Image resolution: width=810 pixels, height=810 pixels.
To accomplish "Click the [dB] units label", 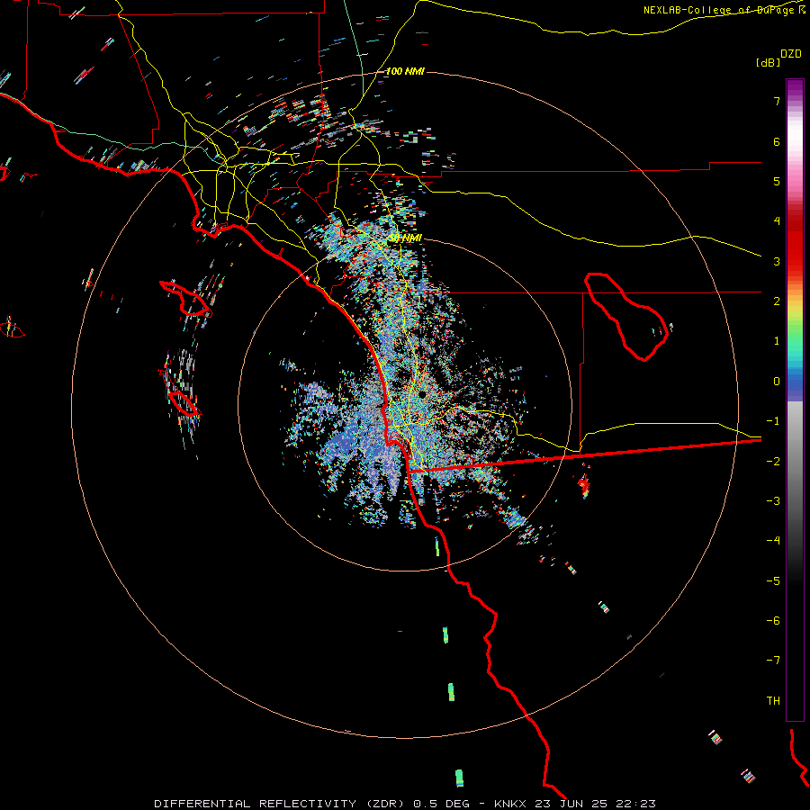I will (768, 62).
